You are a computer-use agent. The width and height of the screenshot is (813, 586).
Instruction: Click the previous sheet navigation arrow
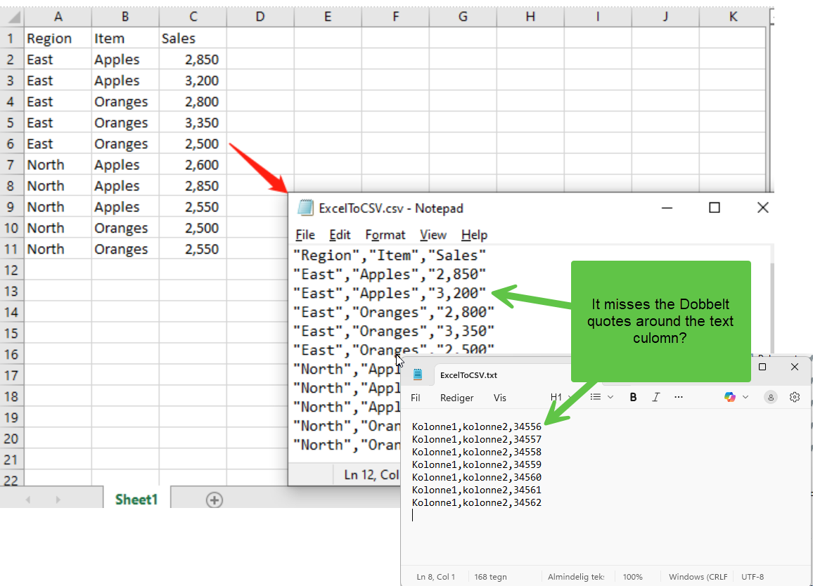tap(28, 500)
